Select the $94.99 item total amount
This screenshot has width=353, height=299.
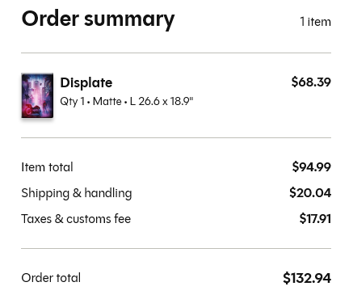312,166
